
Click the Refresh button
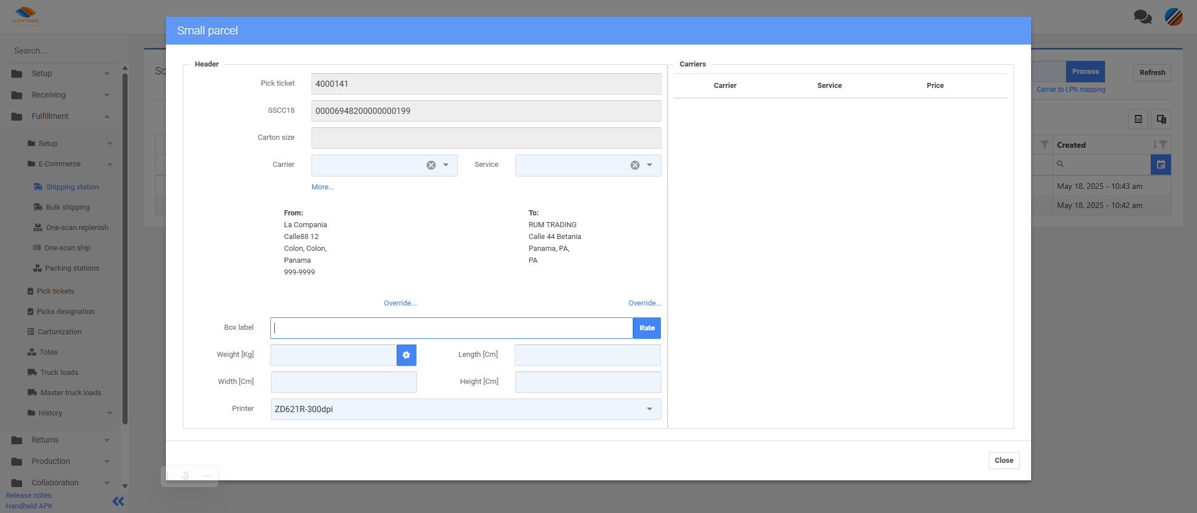[1152, 72]
